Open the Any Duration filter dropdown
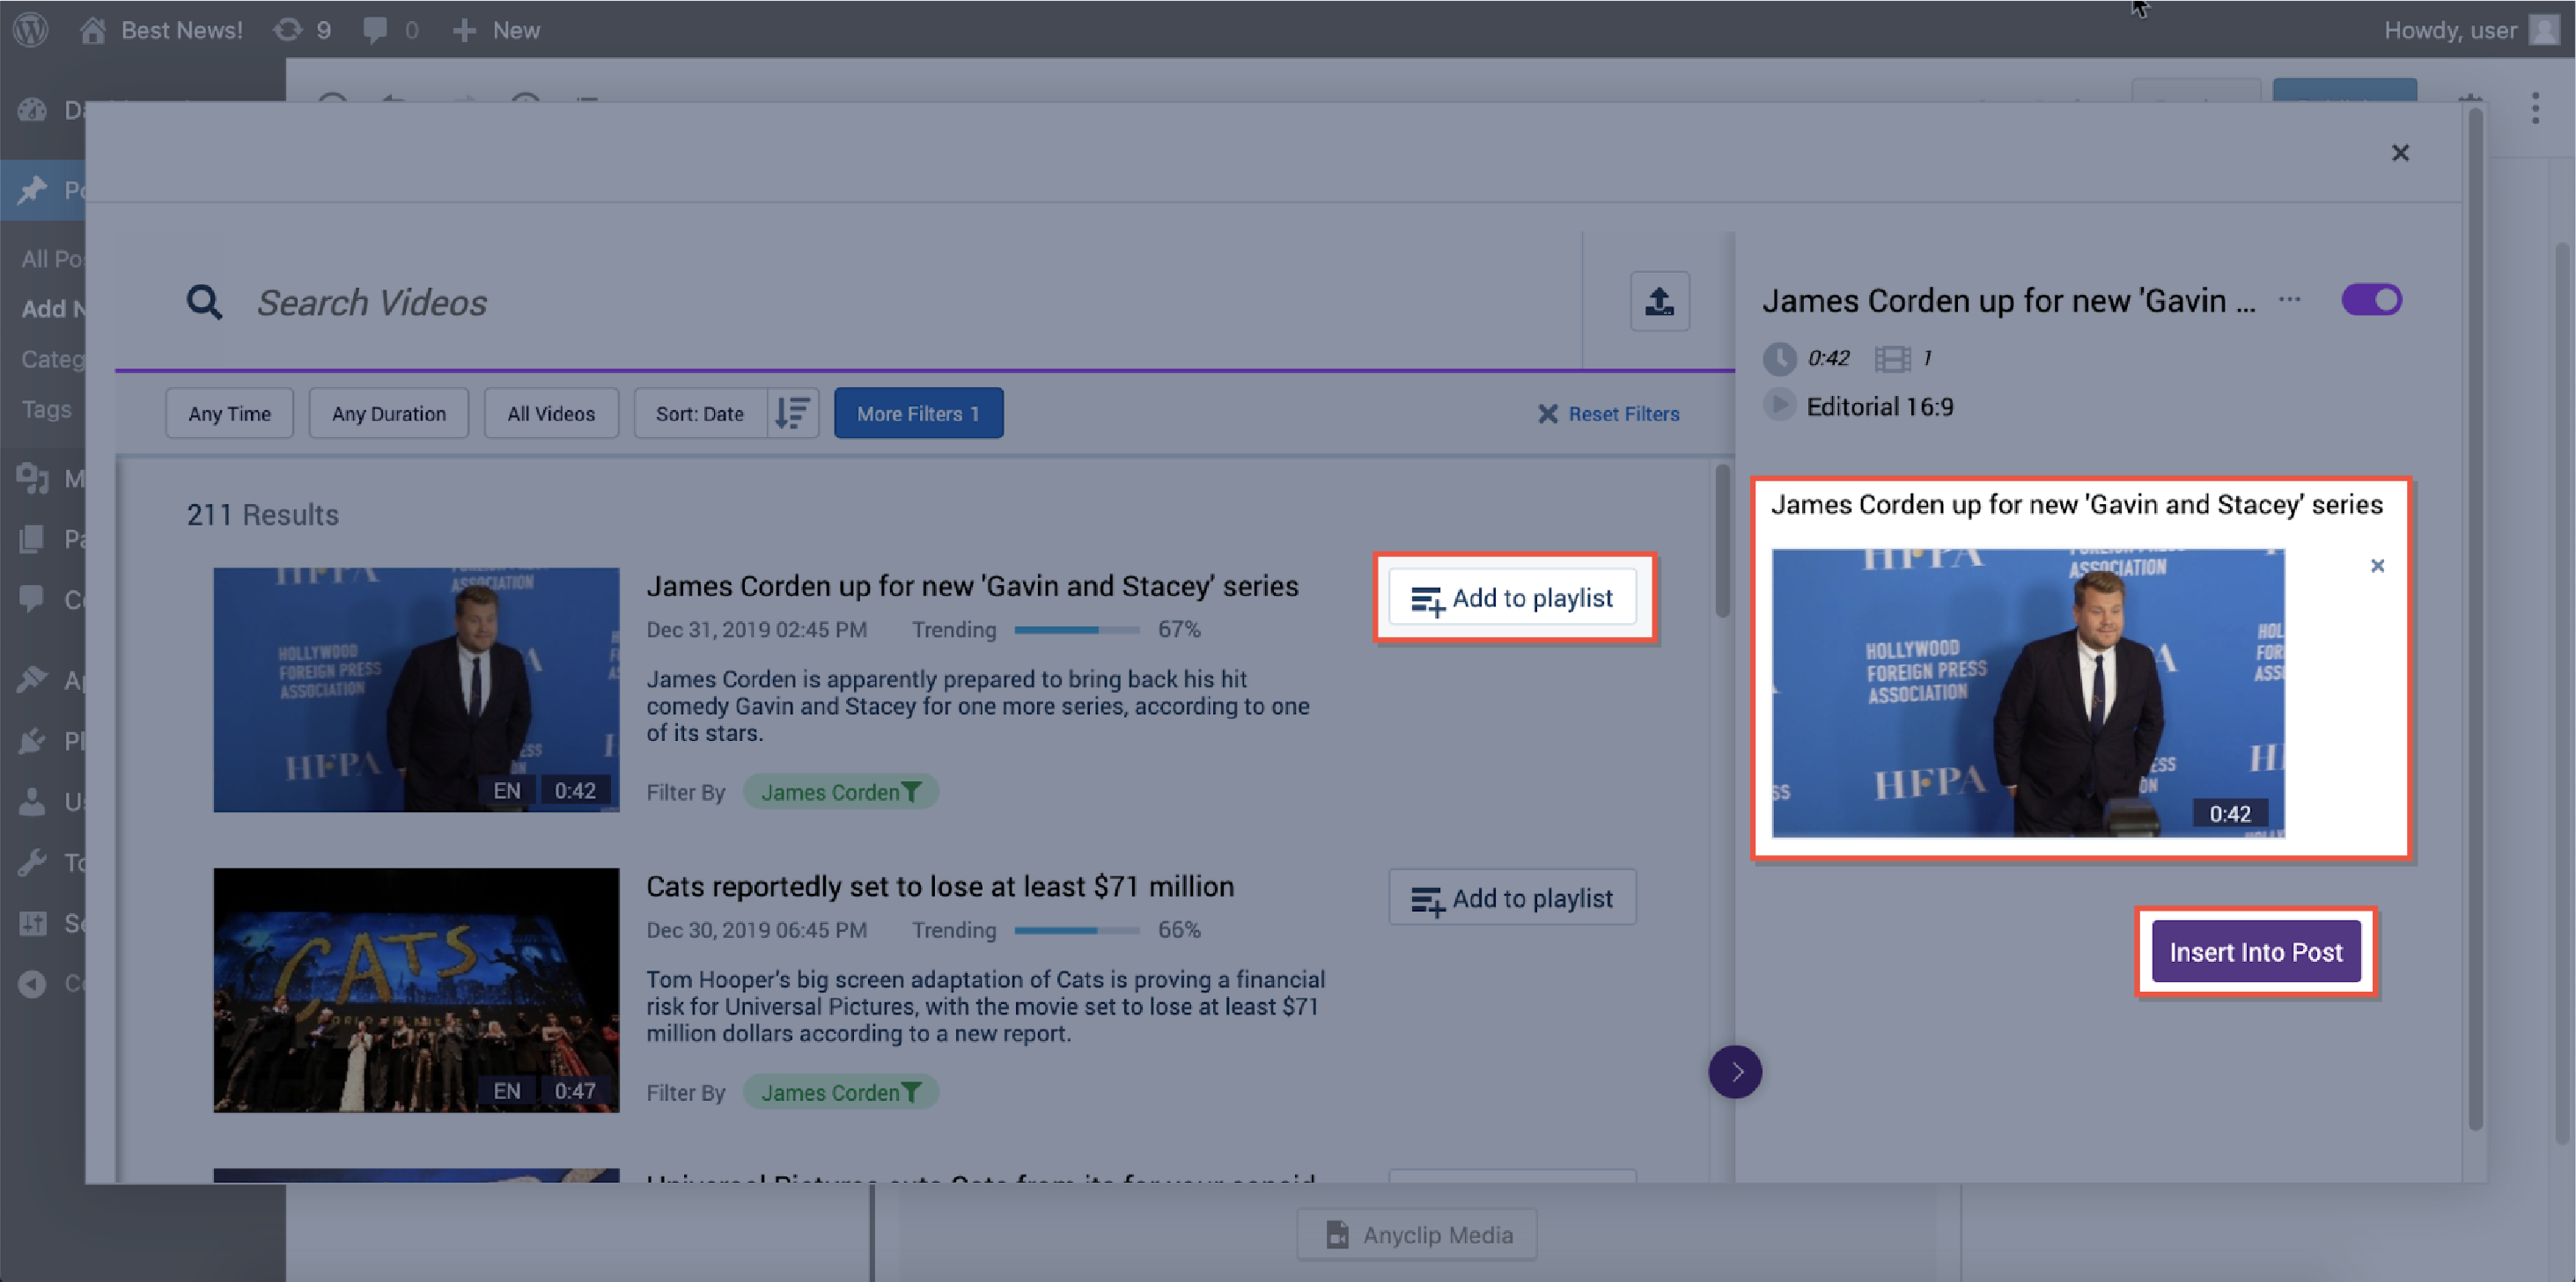The width and height of the screenshot is (2576, 1282). point(388,413)
